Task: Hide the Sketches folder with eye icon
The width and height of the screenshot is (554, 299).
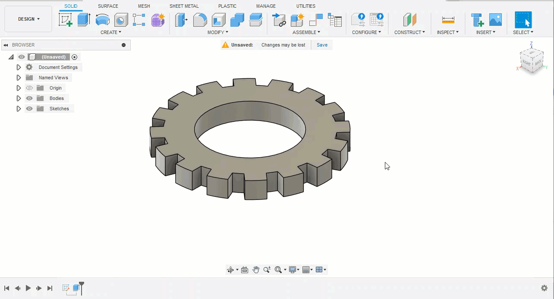Action: 29,109
